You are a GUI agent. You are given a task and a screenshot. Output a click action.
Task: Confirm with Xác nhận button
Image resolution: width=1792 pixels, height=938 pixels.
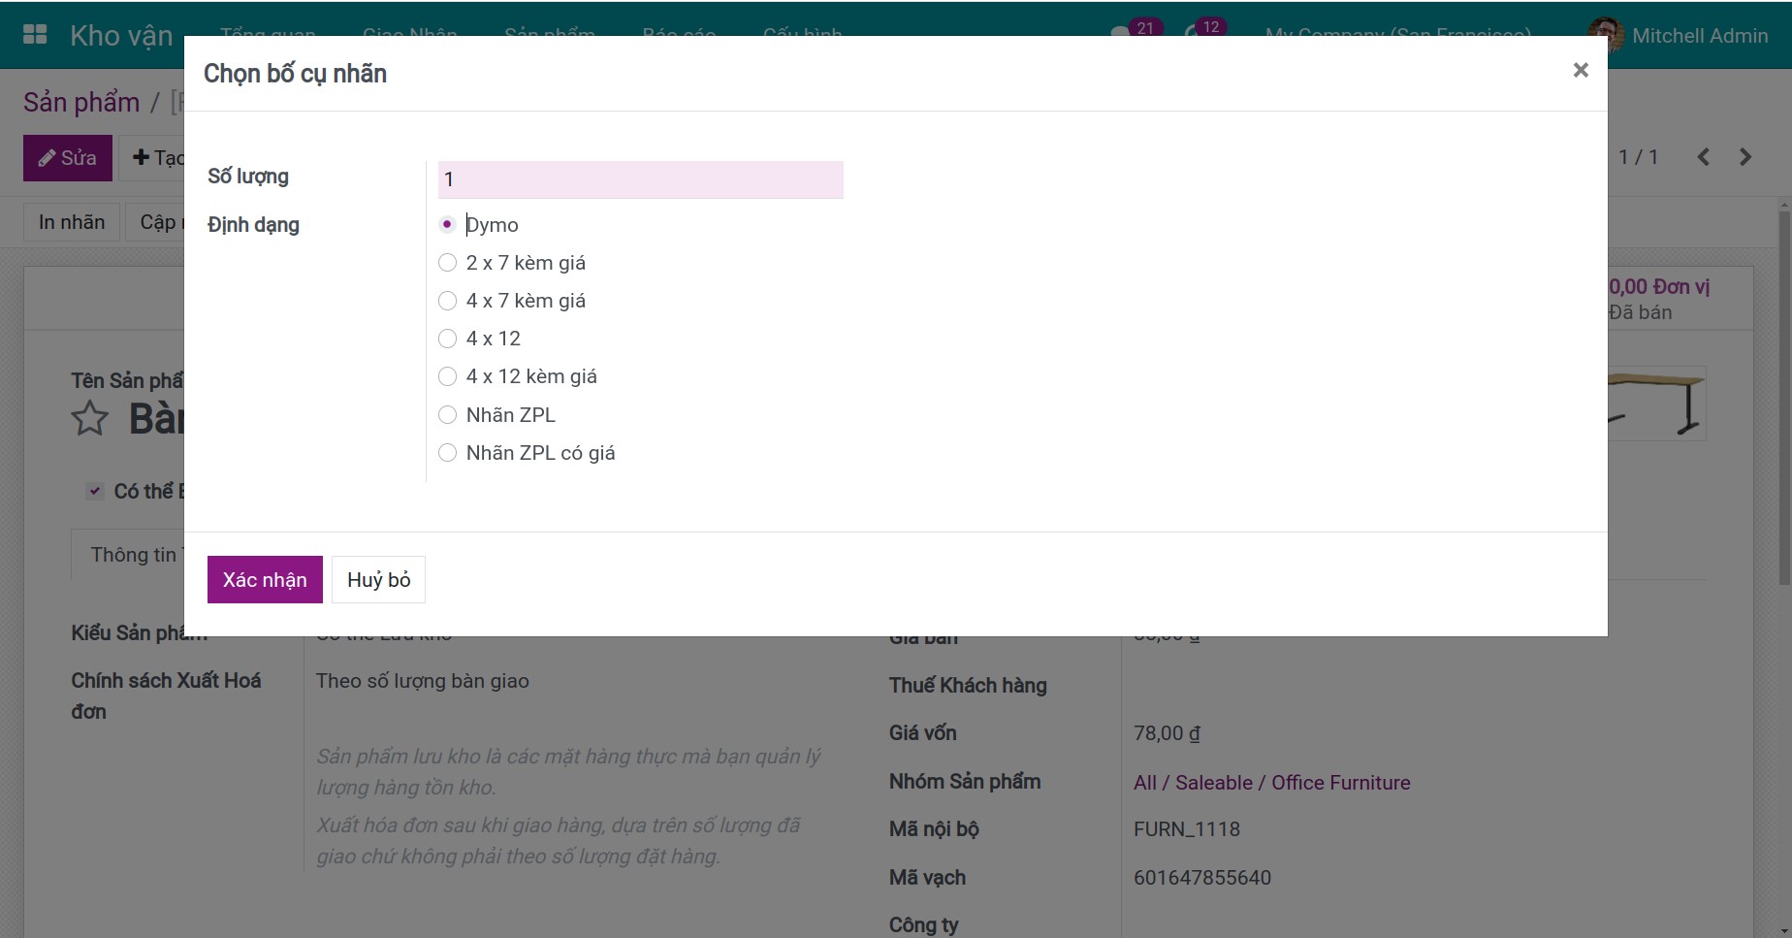coord(265,579)
